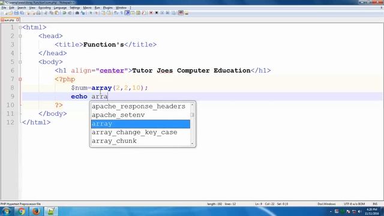Choose apache_setenv from autocomplete list

140,115
